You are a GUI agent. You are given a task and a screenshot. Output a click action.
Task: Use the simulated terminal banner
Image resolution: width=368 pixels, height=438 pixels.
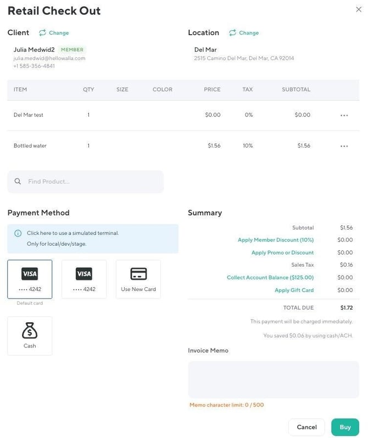(x=93, y=239)
